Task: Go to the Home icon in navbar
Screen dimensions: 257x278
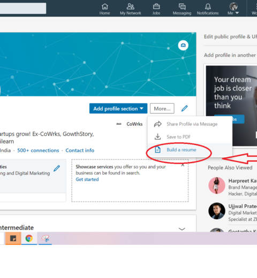Action: (x=105, y=6)
